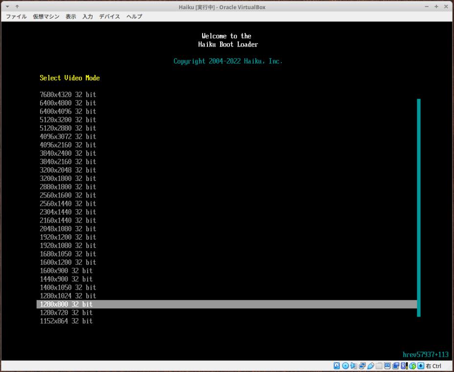Click the USB devices status icon
Image resolution: width=454 pixels, height=372 pixels.
pos(371,366)
